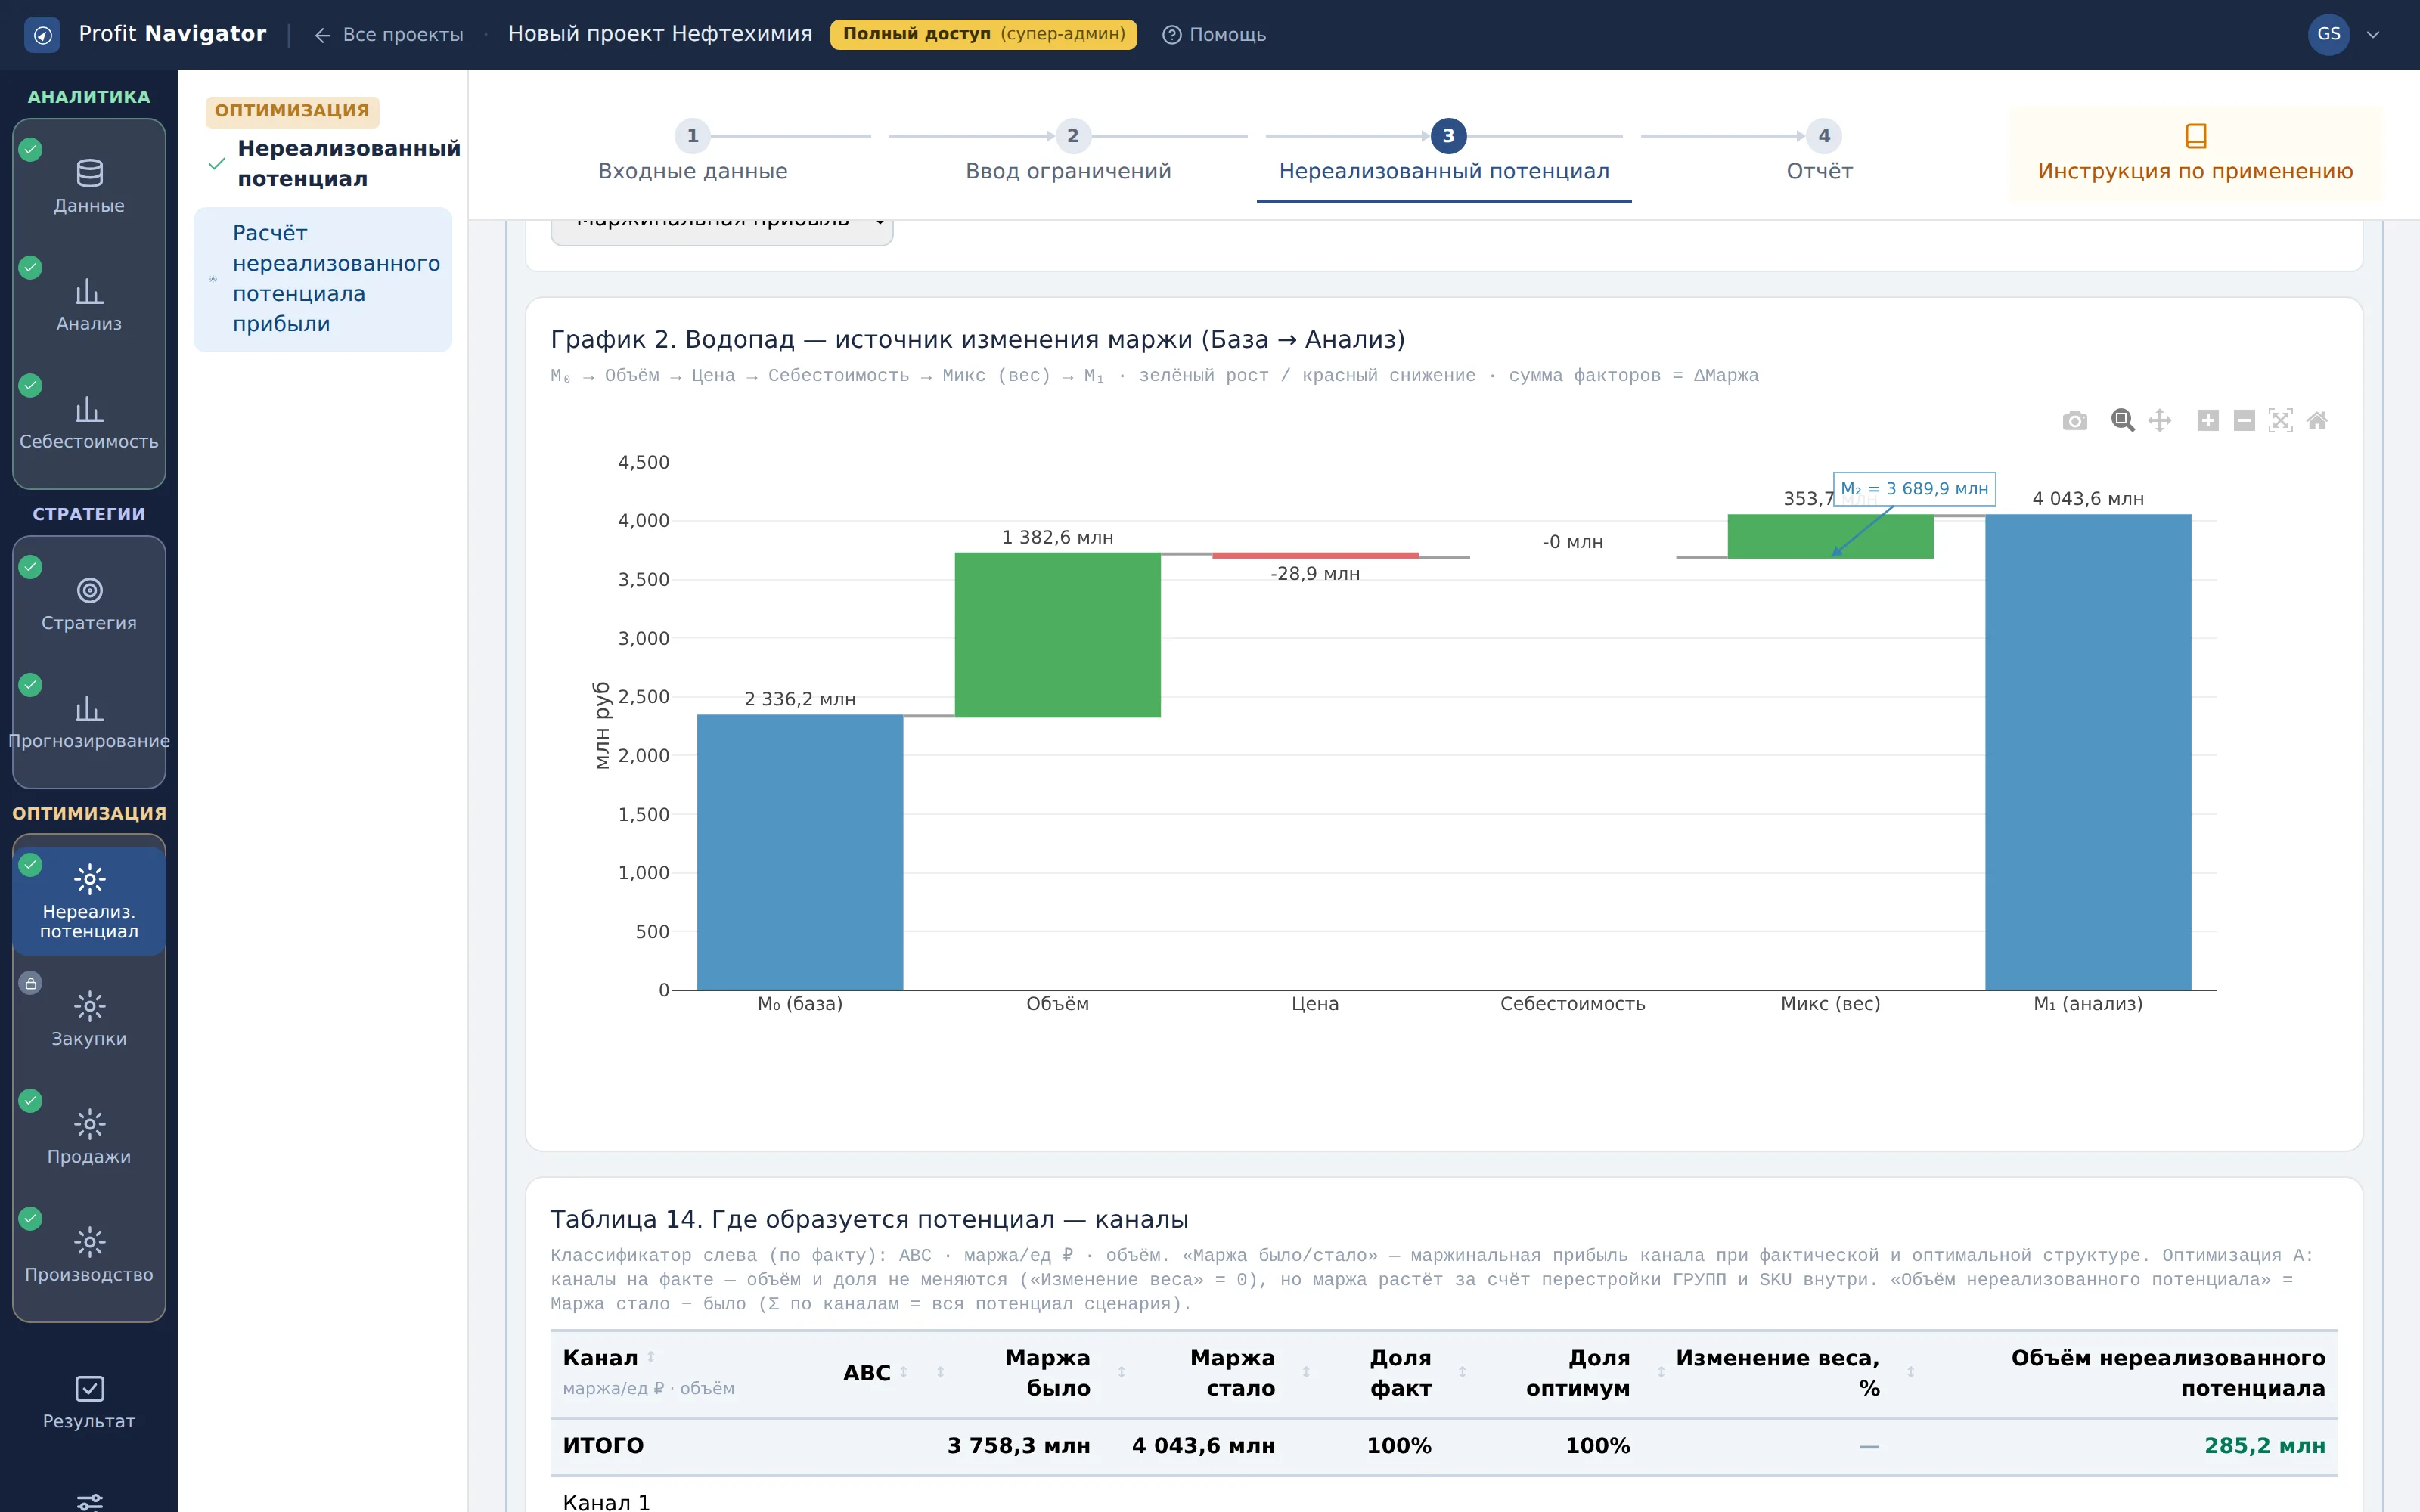
Task: Click the Полный доступ access badge
Action: click(x=984, y=34)
